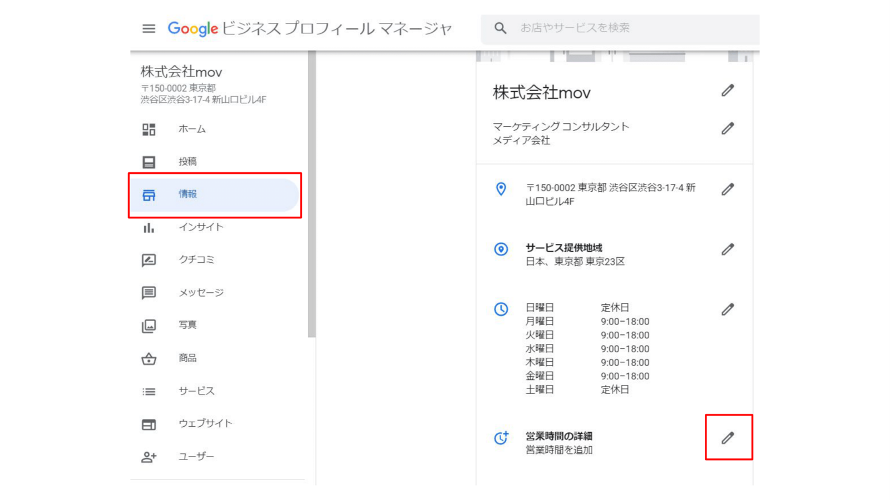
Task: Click the Google ビジネス プロフィール マネージャ logo
Action: tap(310, 28)
